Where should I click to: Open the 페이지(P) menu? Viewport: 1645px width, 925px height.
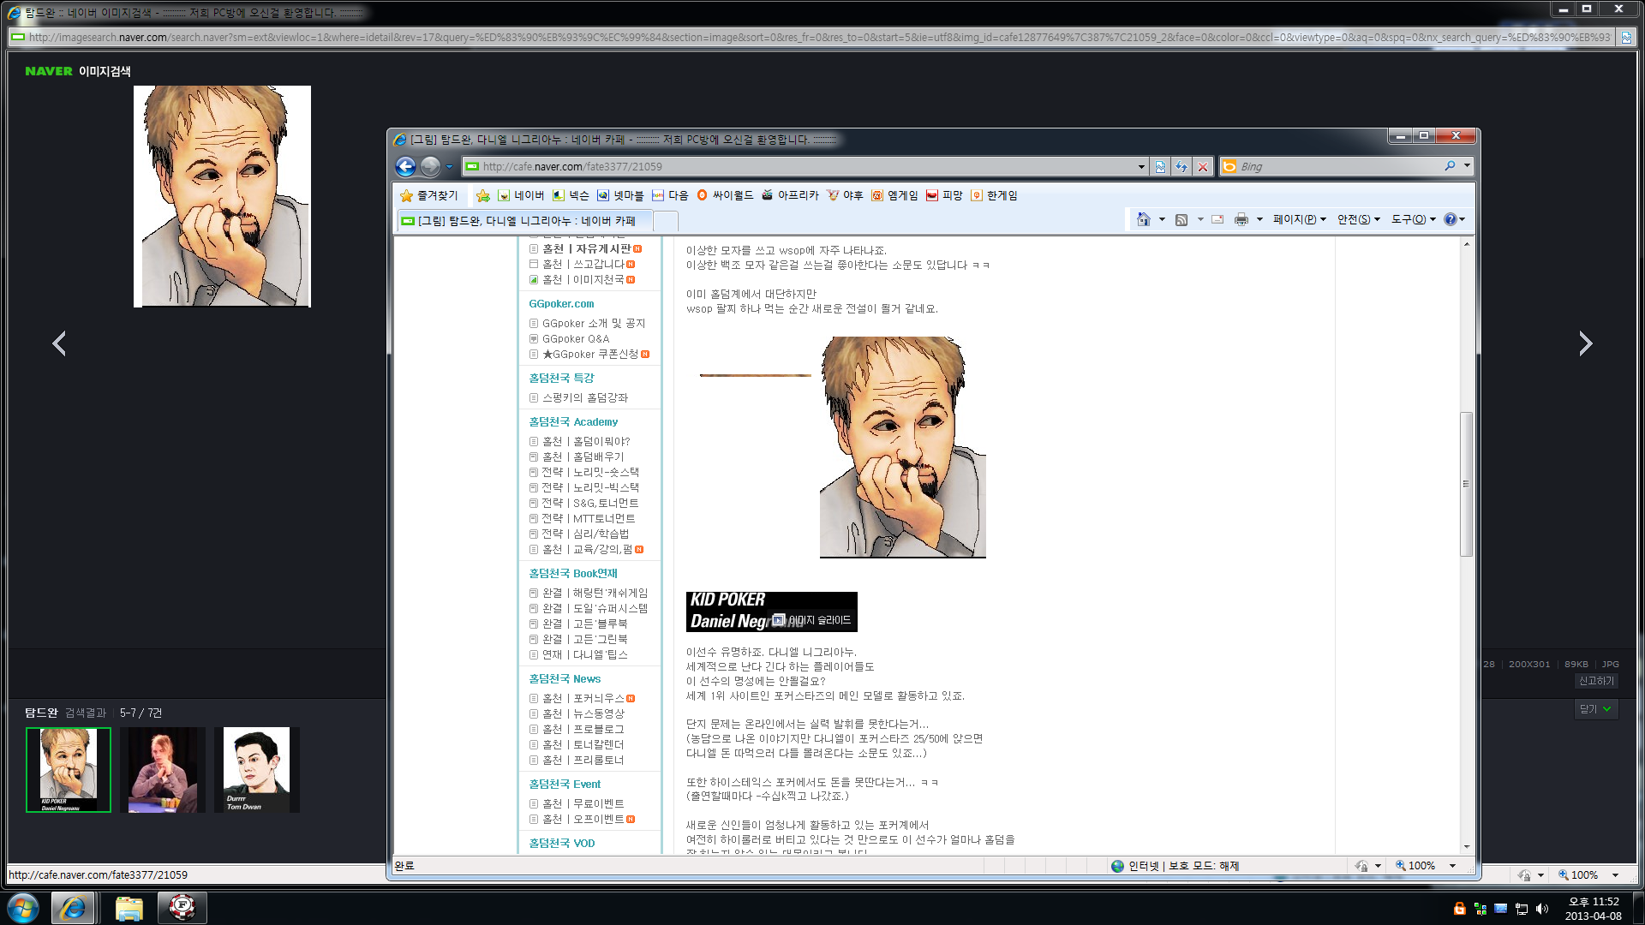1299,219
